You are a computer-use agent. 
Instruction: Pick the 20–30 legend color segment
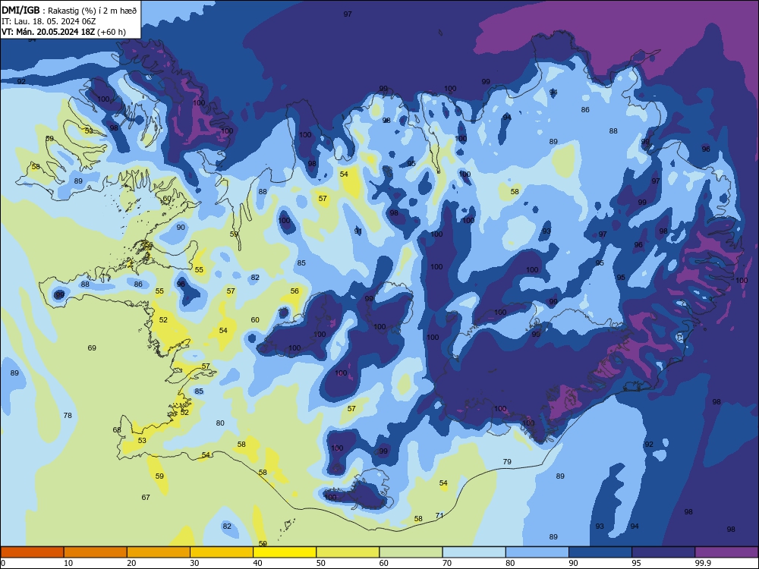tap(159, 552)
